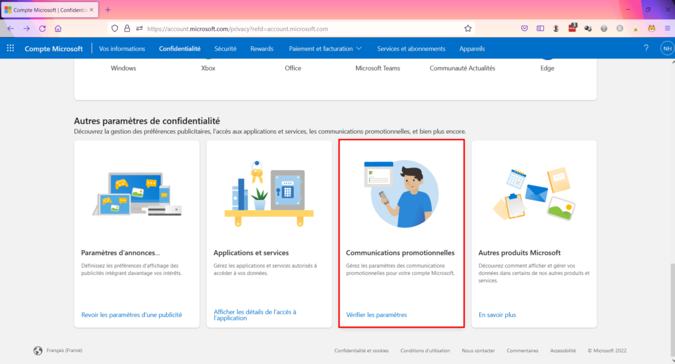The image size is (675, 364).
Task: Open Conditions d'utilisation footer link
Action: click(x=425, y=351)
